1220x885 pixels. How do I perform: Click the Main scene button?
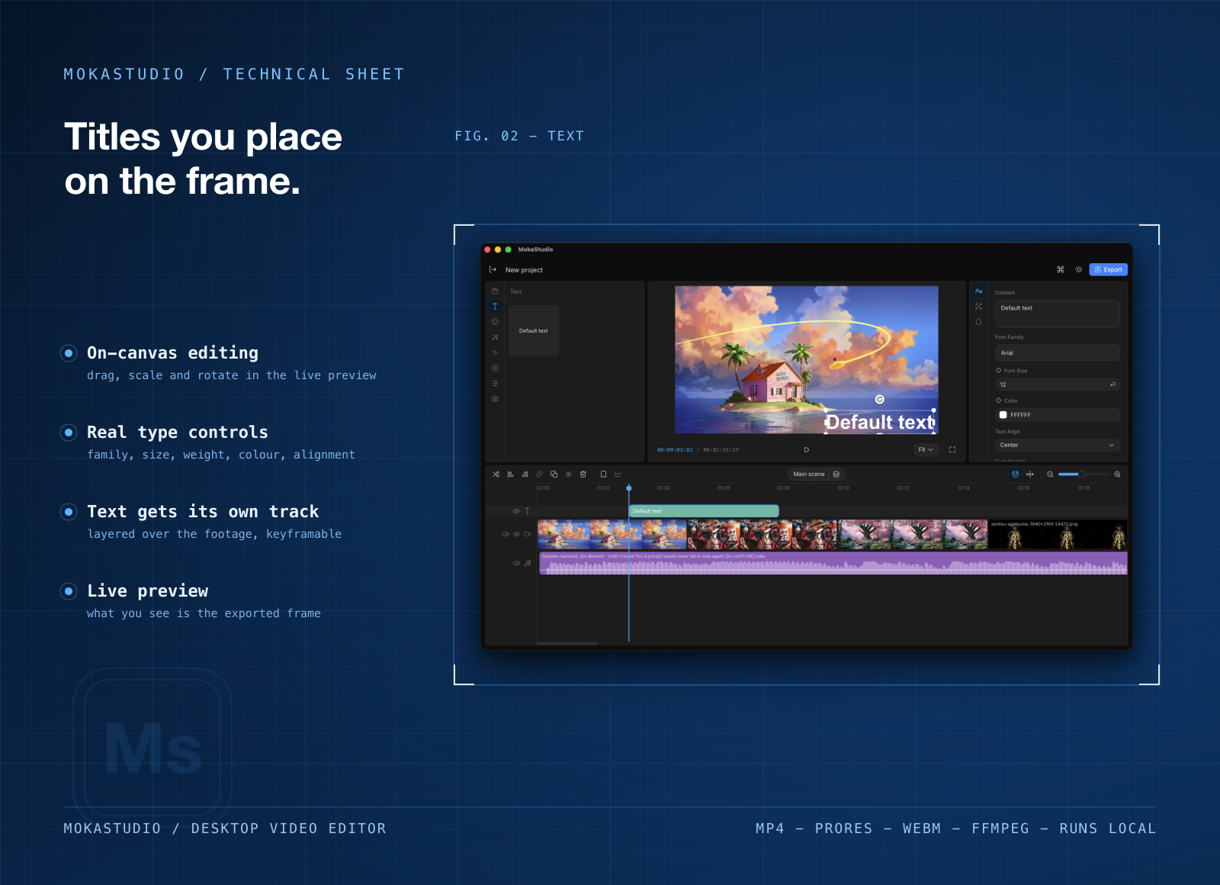pos(808,474)
